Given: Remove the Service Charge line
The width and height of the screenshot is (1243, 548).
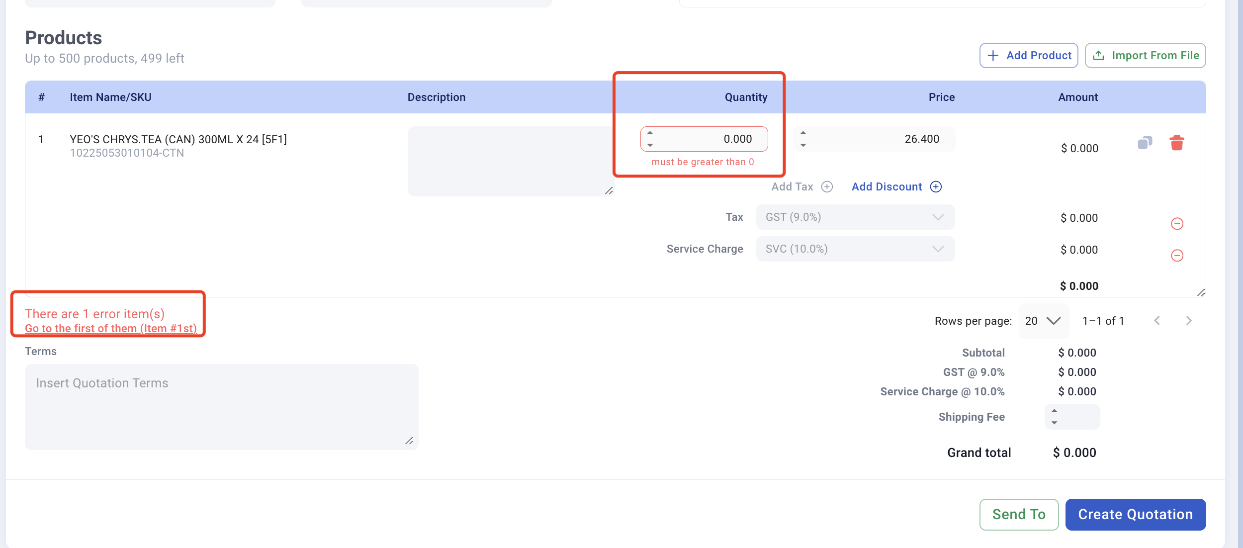Looking at the screenshot, I should pyautogui.click(x=1177, y=256).
